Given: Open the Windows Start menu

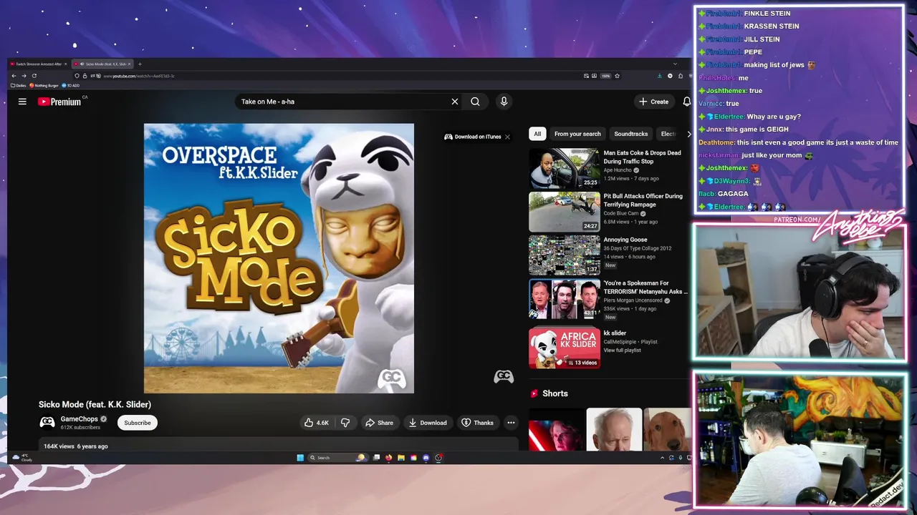Looking at the screenshot, I should click(x=300, y=458).
